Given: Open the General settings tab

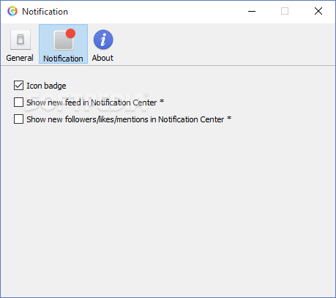Looking at the screenshot, I should [x=20, y=44].
